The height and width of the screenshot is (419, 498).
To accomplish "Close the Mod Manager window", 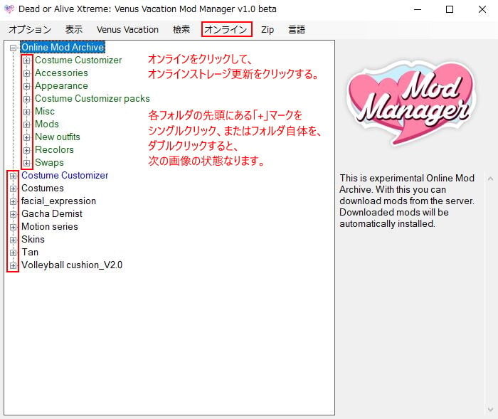I will coord(482,9).
